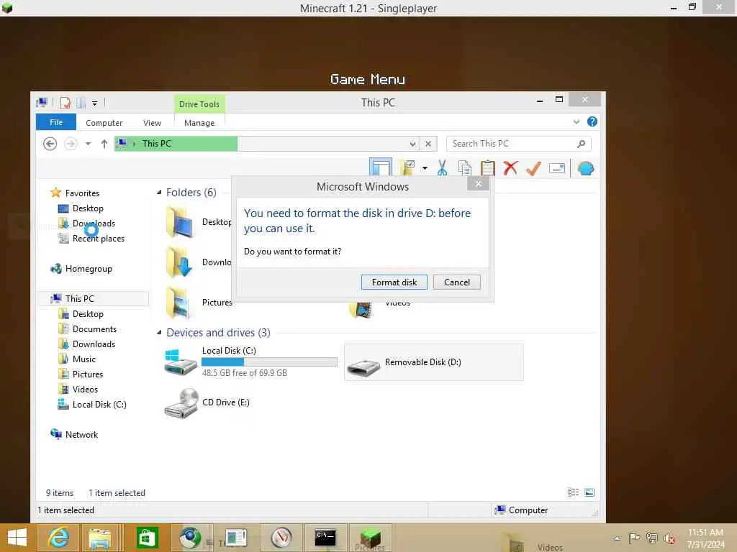
Task: Close the Microsoft Windows dialog
Action: coord(478,183)
